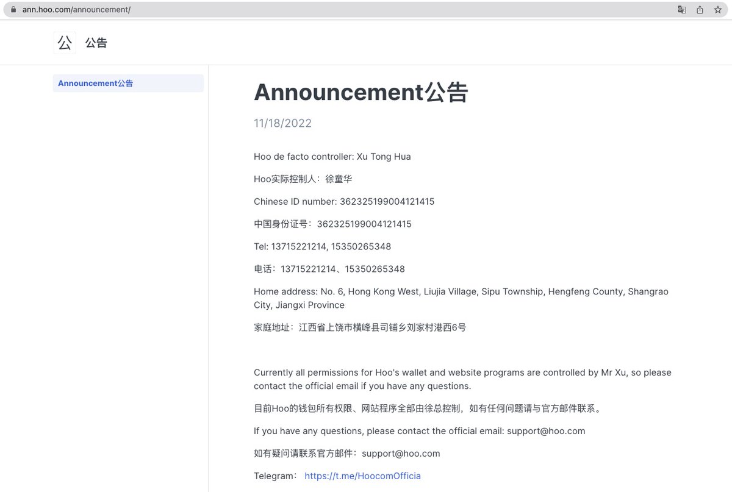
Task: Click the 'Currently all permissions' paragraph
Action: 462,379
